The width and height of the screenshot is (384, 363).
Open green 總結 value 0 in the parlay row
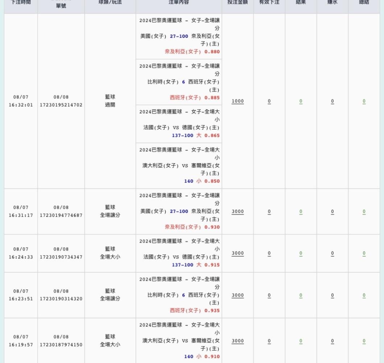tap(364, 101)
